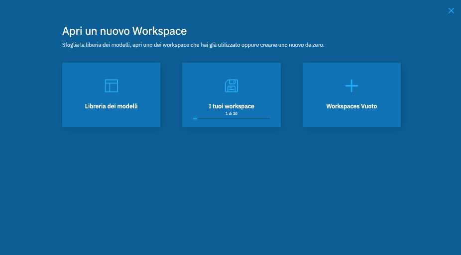Click the template library layout icon
This screenshot has height=255, width=461.
(111, 85)
